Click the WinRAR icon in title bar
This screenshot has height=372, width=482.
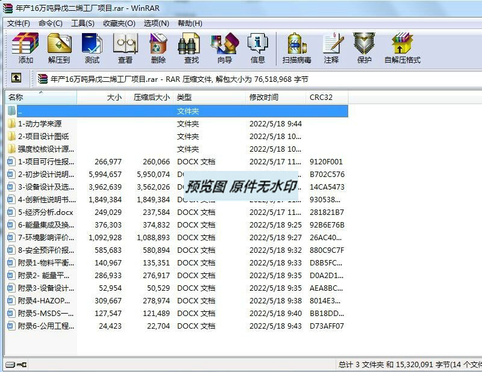click(8, 8)
